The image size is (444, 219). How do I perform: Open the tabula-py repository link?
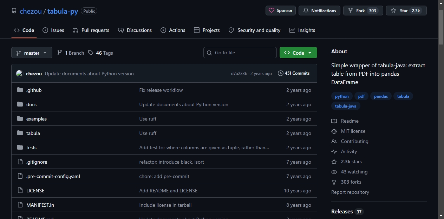[x=63, y=11]
